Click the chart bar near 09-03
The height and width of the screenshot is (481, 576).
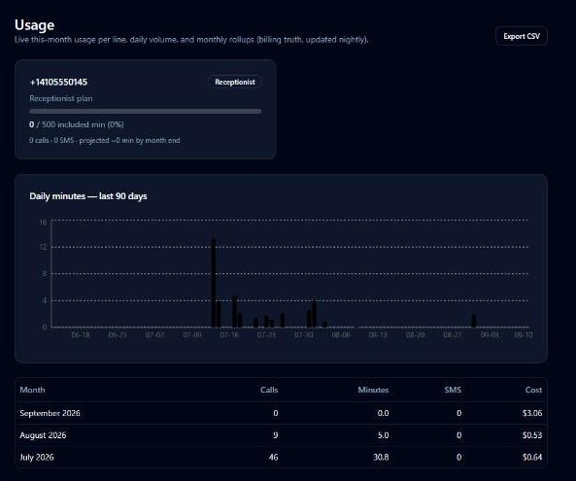474,321
